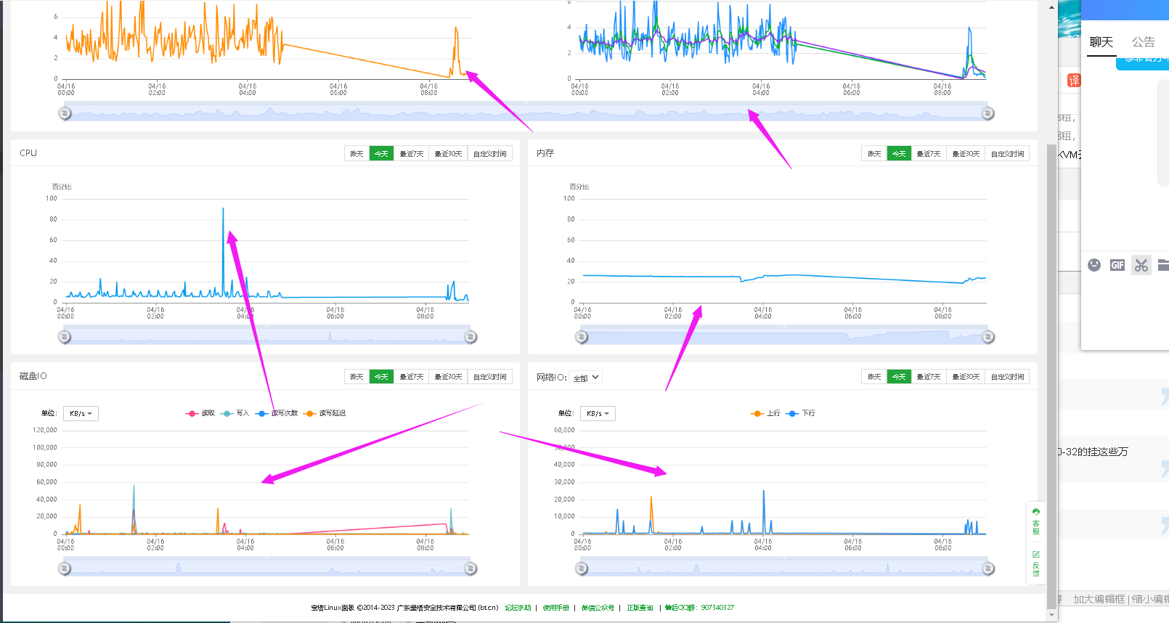The width and height of the screenshot is (1169, 623).
Task: Open the 微信公众号 footer link
Action: point(598,608)
